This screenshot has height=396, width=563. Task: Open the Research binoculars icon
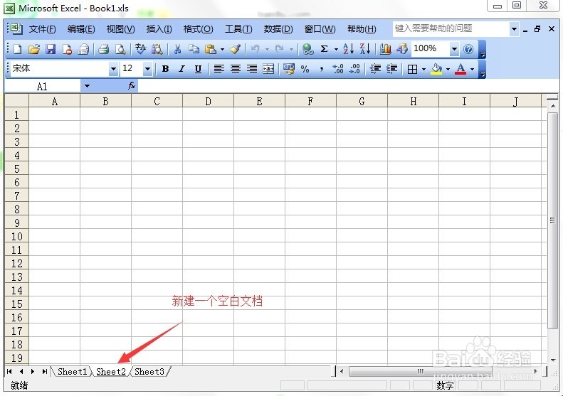pos(157,49)
